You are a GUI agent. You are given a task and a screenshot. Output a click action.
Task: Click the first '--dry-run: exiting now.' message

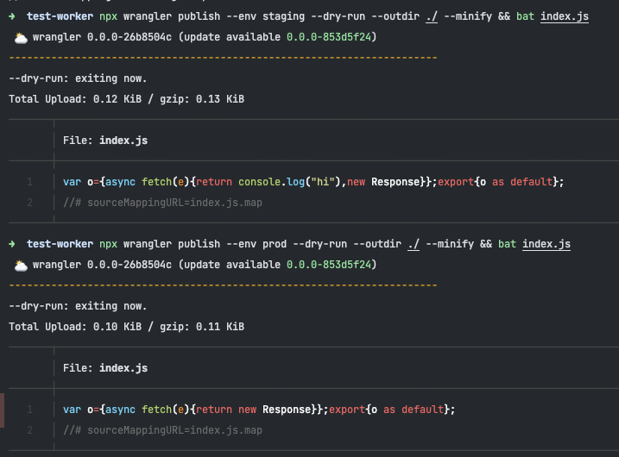click(x=78, y=78)
